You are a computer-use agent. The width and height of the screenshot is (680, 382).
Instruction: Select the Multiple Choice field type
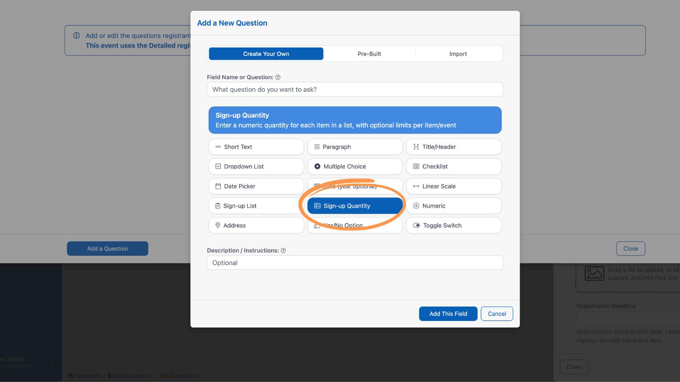coord(355,166)
